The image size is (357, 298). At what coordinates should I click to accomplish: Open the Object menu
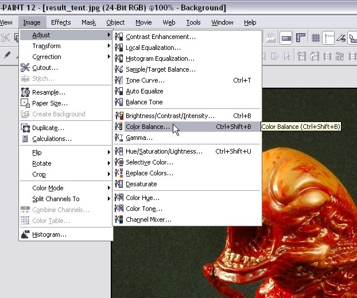tap(115, 22)
